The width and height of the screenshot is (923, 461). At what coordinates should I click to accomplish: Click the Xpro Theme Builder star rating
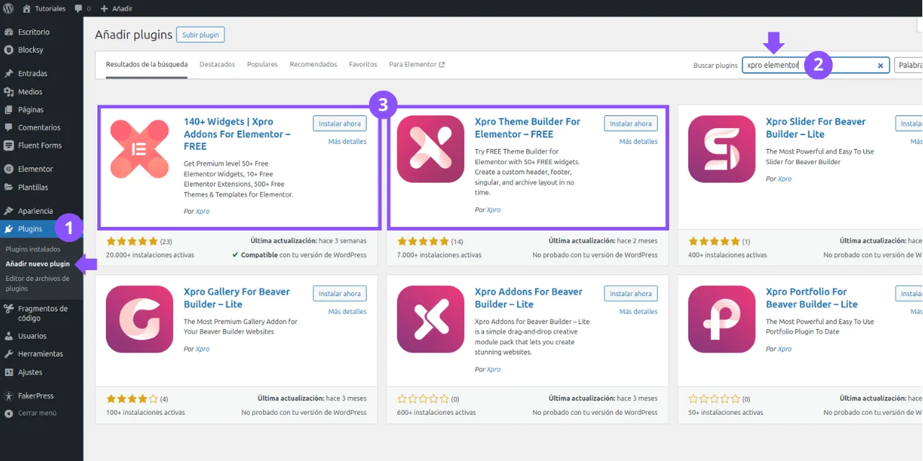[x=423, y=241]
